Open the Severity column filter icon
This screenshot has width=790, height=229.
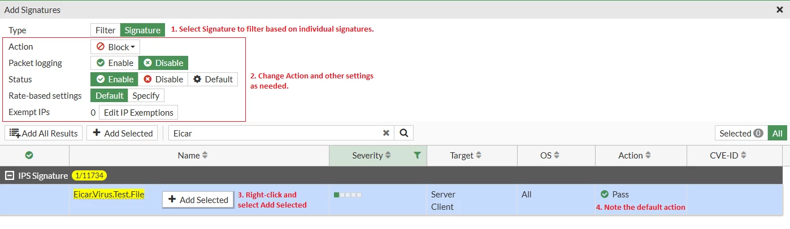(417, 155)
